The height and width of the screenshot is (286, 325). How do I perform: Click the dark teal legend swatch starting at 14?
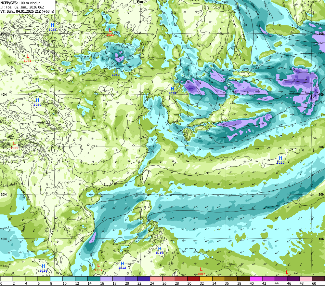(94, 279)
